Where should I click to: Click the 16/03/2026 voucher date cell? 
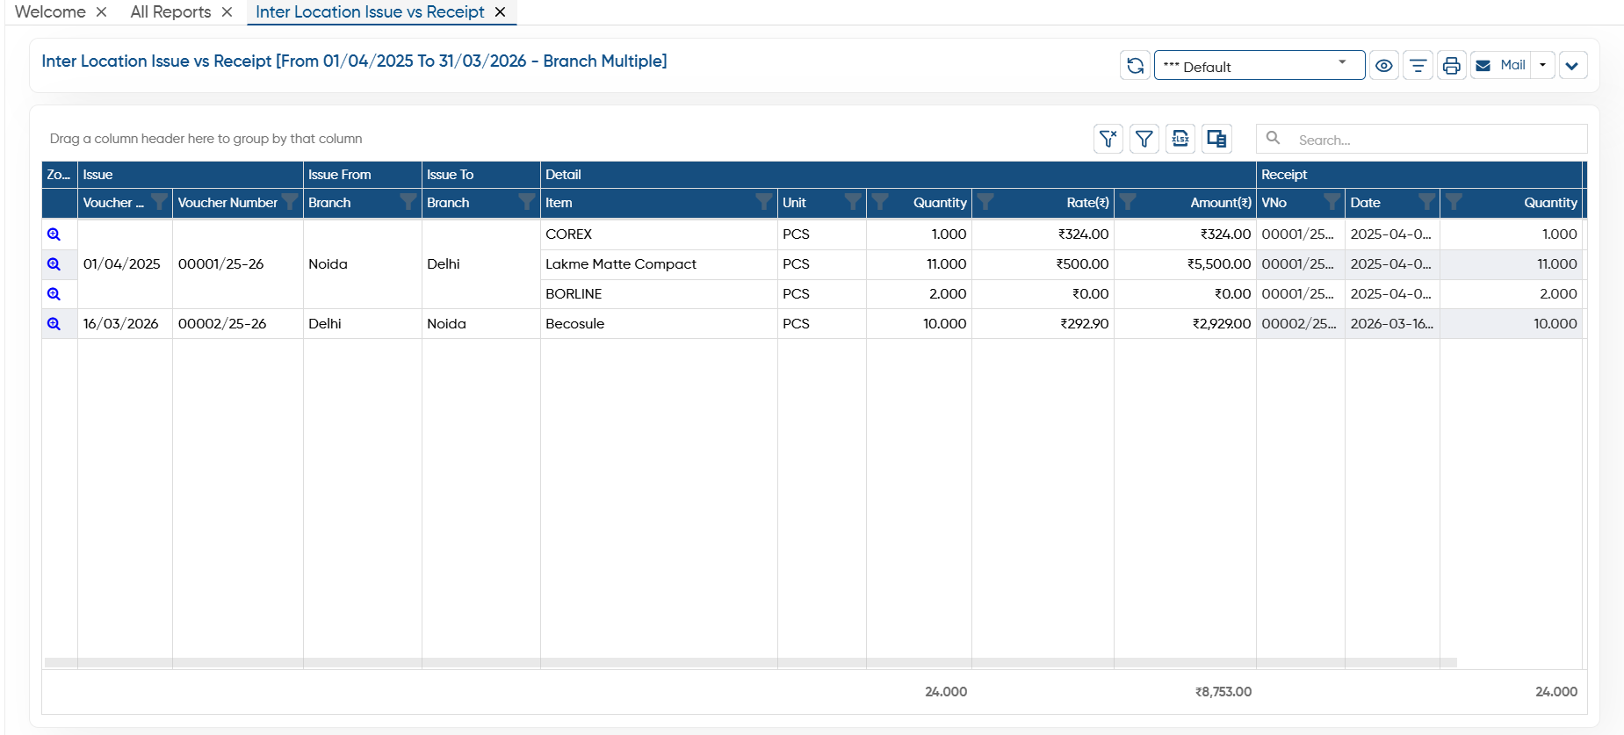(125, 324)
